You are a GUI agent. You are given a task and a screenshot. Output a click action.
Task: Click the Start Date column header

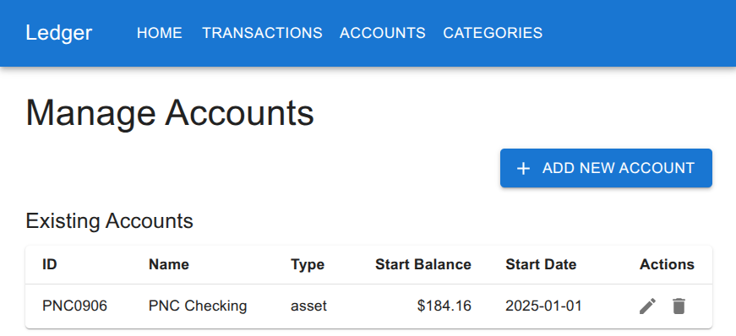(x=541, y=265)
